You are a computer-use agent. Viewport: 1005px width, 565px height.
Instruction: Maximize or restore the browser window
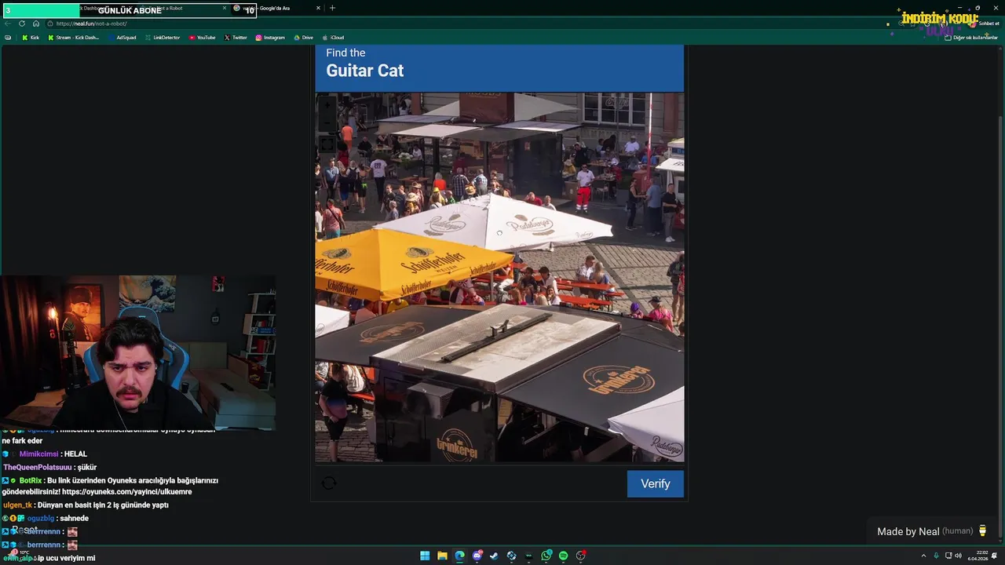978,8
